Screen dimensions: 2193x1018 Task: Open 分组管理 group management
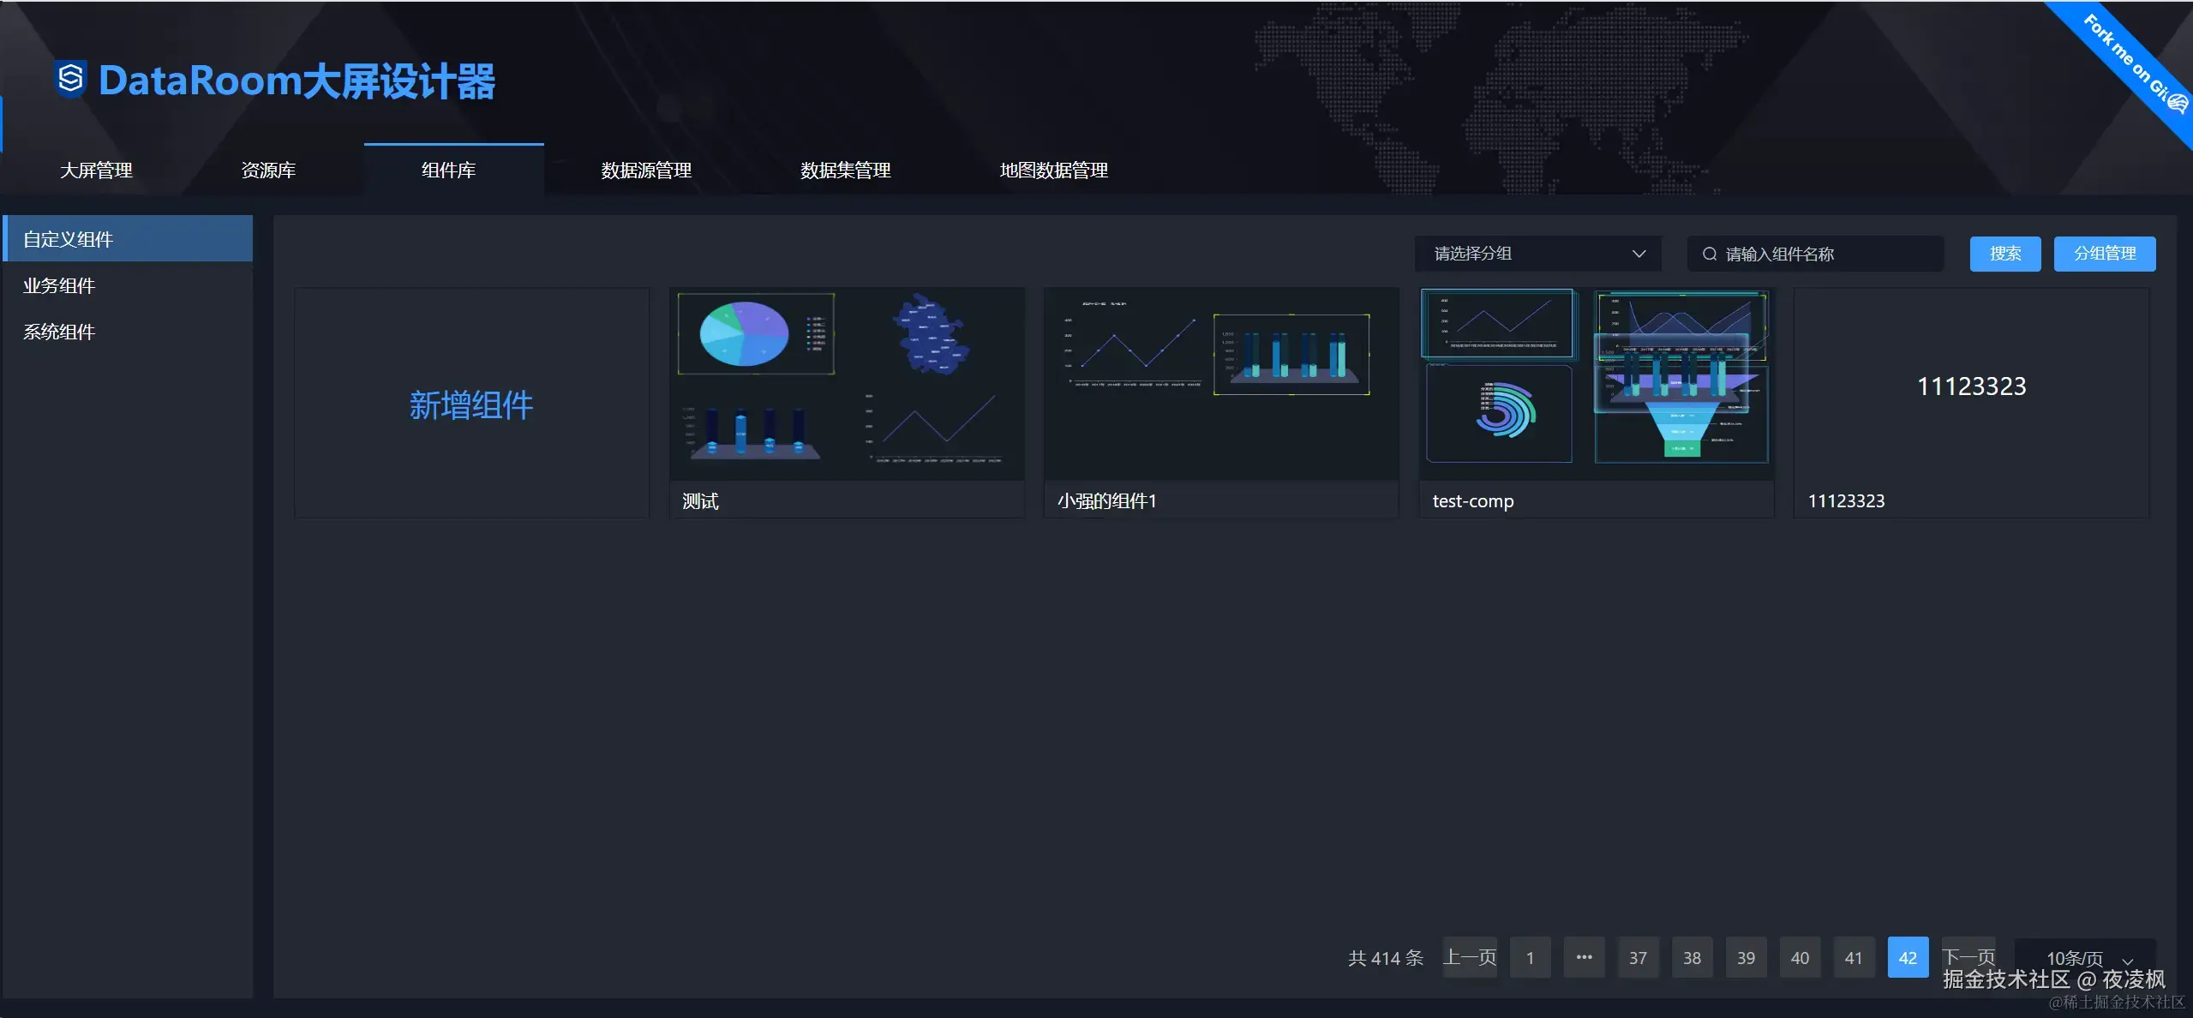tap(2104, 254)
